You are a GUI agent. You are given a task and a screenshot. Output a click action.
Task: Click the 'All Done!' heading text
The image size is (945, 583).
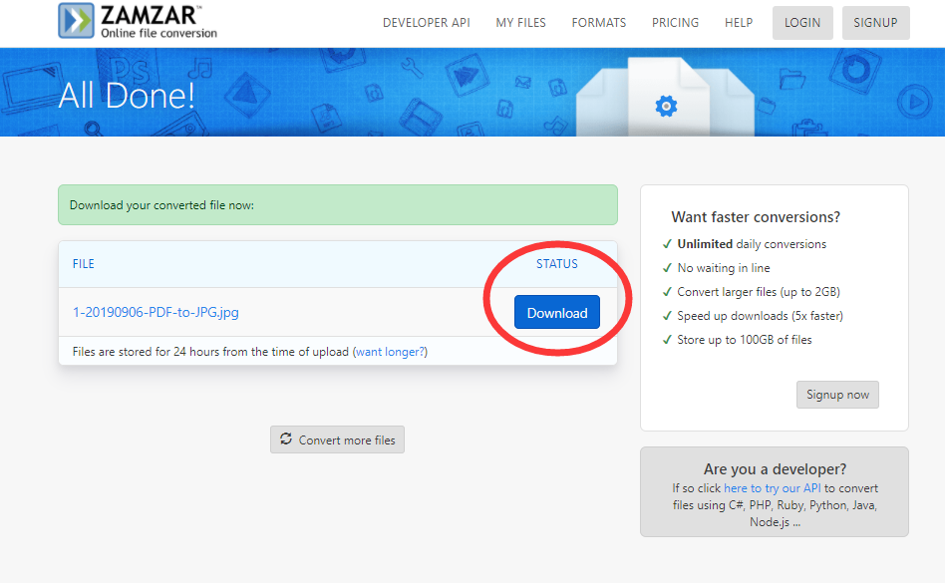(x=127, y=96)
